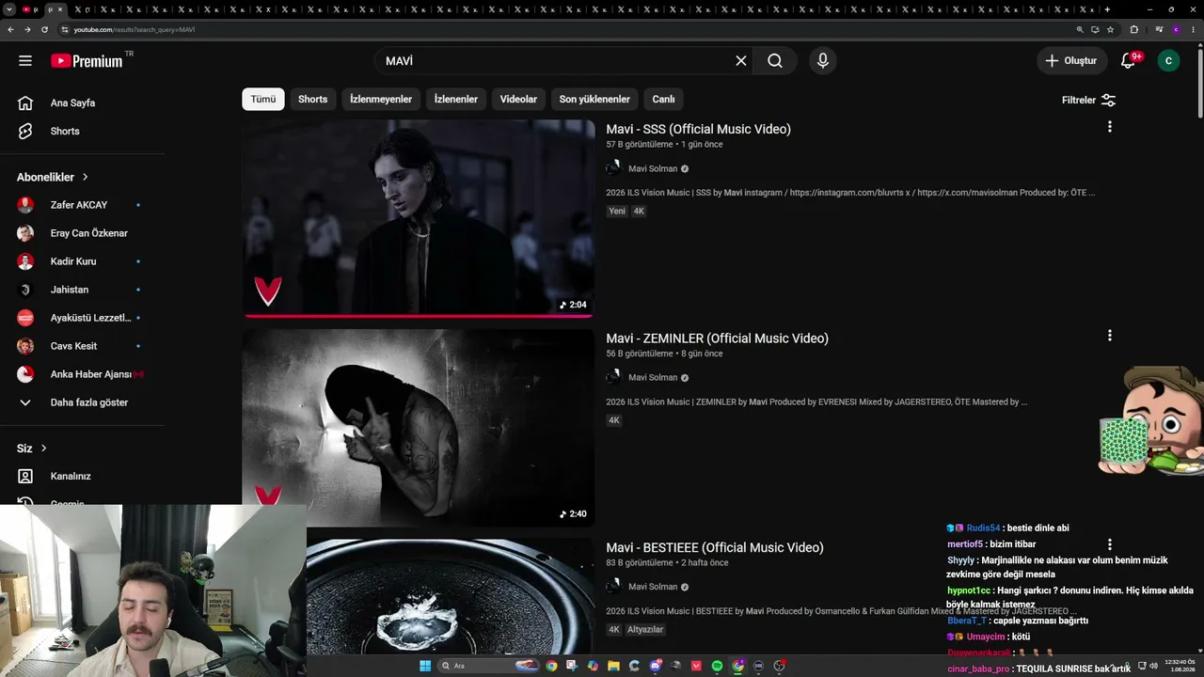This screenshot has width=1204, height=677.
Task: Open File Explorer from the taskbar
Action: point(613,666)
